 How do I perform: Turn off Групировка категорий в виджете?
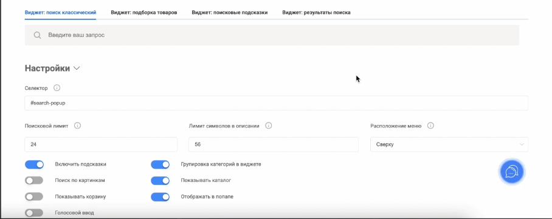(x=160, y=164)
